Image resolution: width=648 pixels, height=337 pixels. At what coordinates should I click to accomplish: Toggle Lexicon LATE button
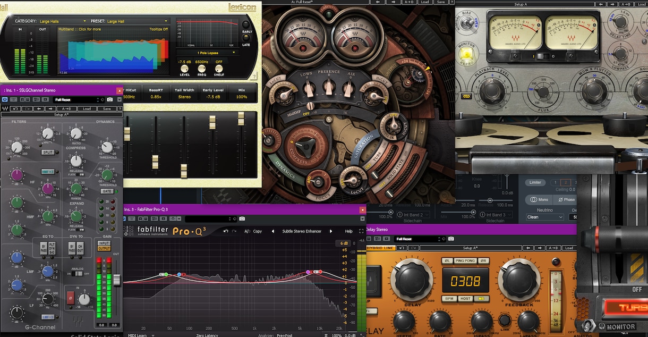pyautogui.click(x=246, y=38)
